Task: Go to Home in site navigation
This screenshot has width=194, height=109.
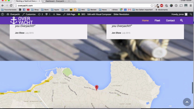Action: coord(145,21)
